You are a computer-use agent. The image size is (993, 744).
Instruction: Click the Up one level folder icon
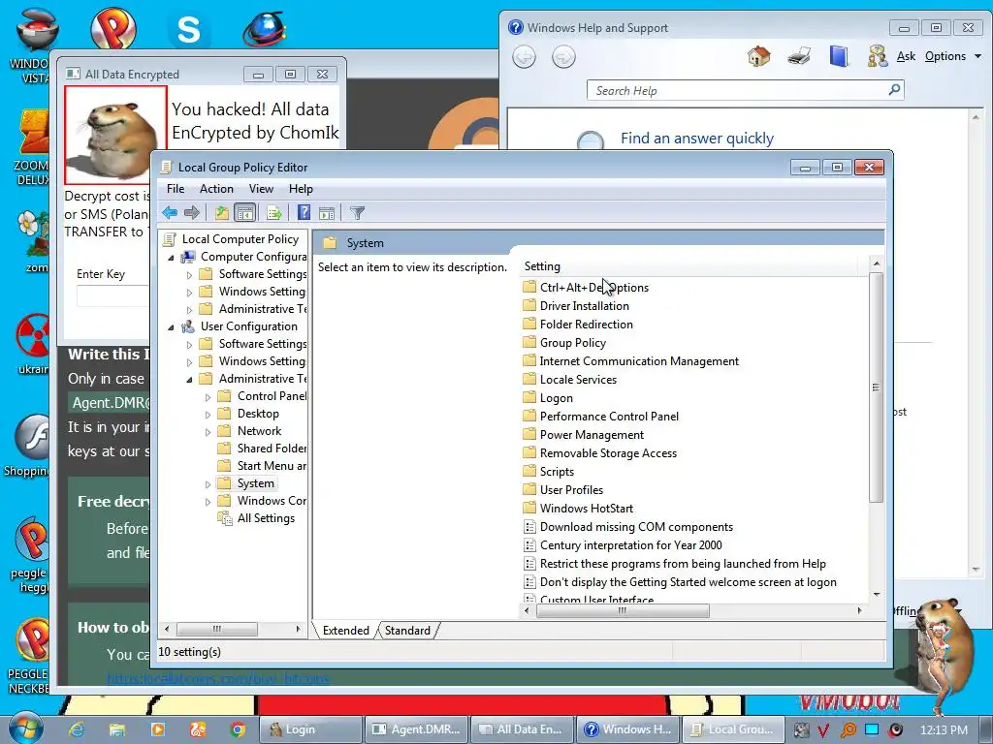point(222,212)
